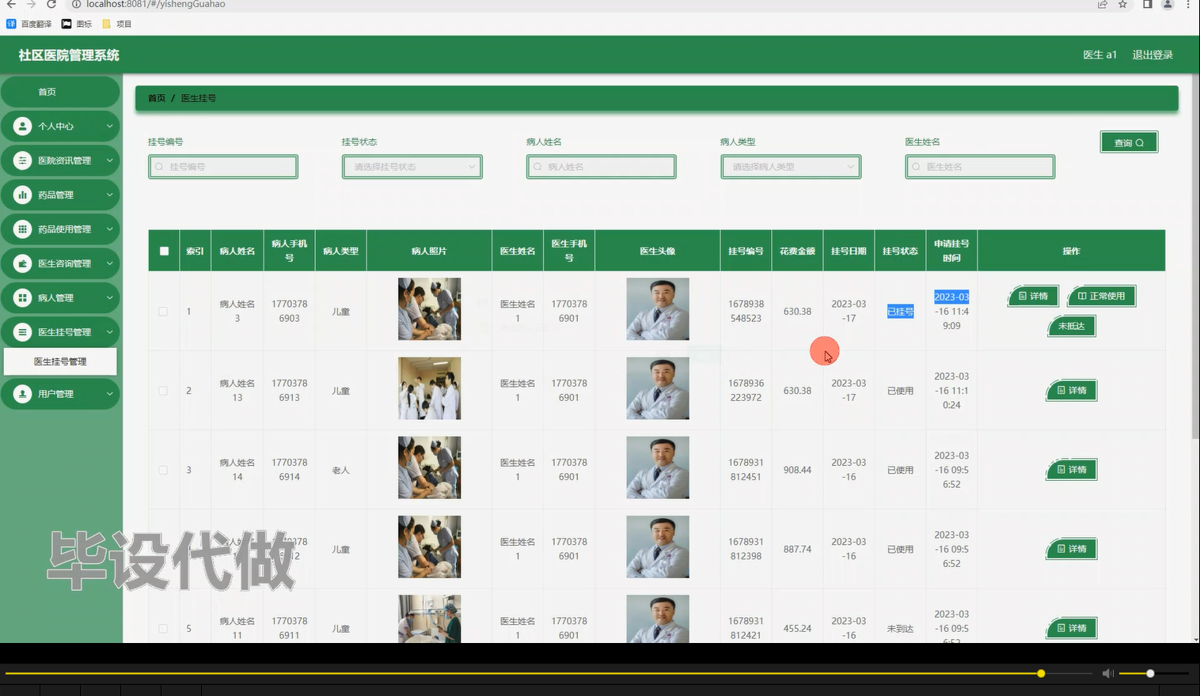Viewport: 1200px width, 696px height.
Task: Click the 正常使用 button in row 1
Action: pyautogui.click(x=1101, y=296)
